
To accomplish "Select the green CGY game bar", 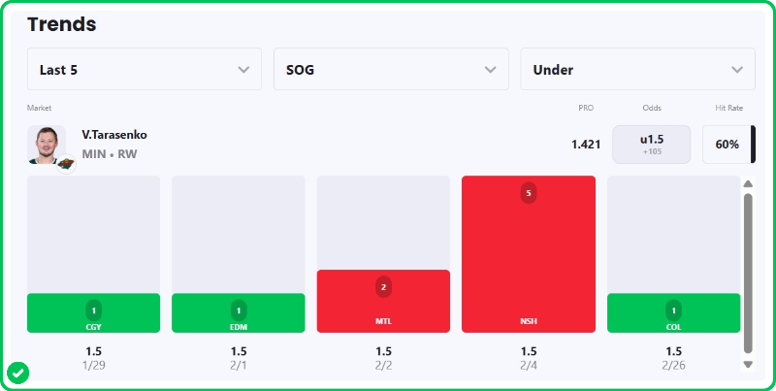I will (x=93, y=312).
